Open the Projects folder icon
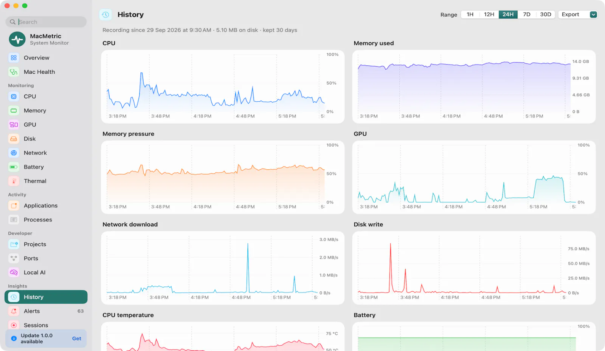 (x=14, y=244)
